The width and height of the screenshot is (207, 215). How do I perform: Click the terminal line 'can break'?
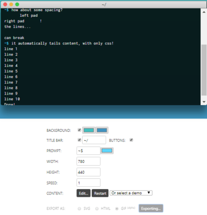(14, 38)
